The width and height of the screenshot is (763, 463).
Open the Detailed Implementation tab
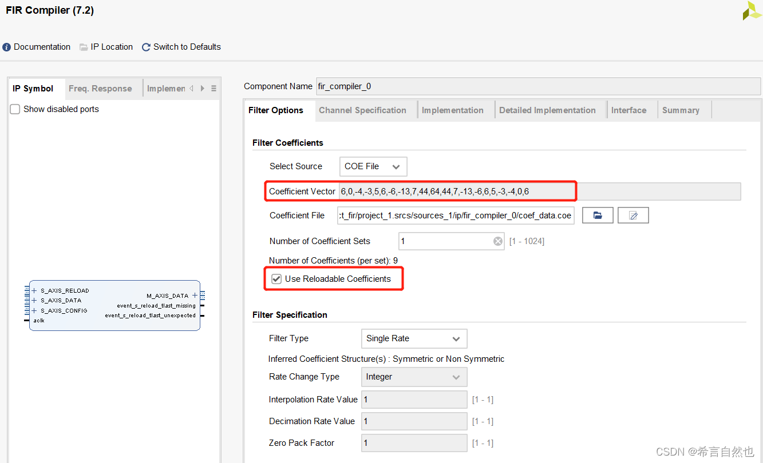pos(547,110)
